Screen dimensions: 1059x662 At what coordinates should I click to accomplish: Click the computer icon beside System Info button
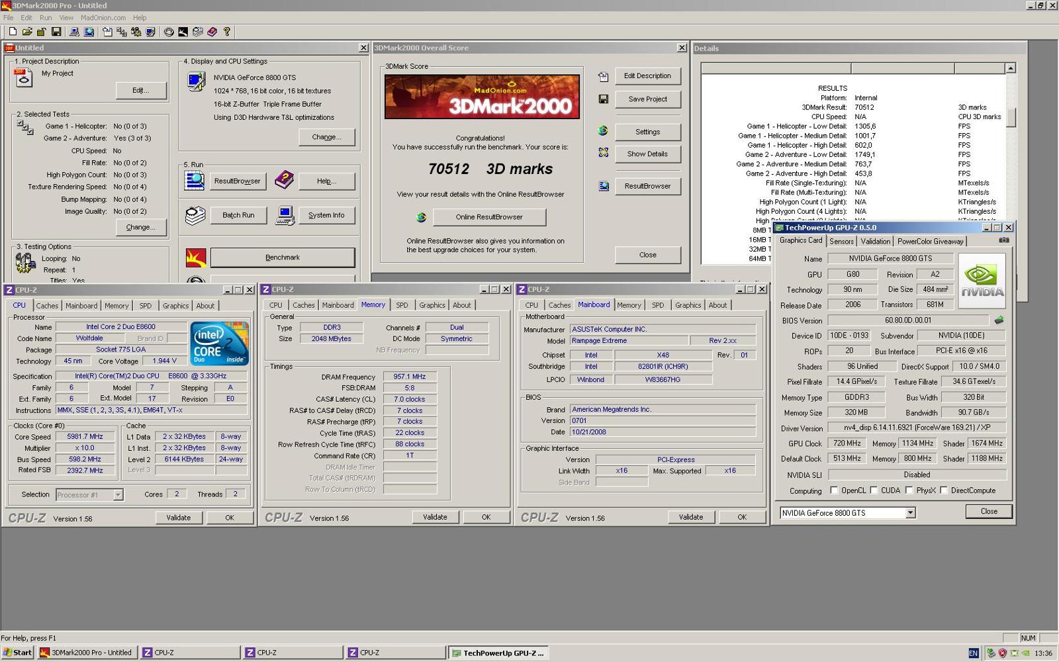[x=285, y=215]
